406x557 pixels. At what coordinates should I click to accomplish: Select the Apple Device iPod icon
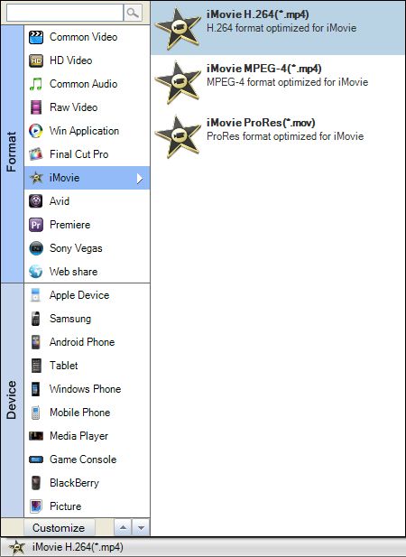(x=35, y=295)
